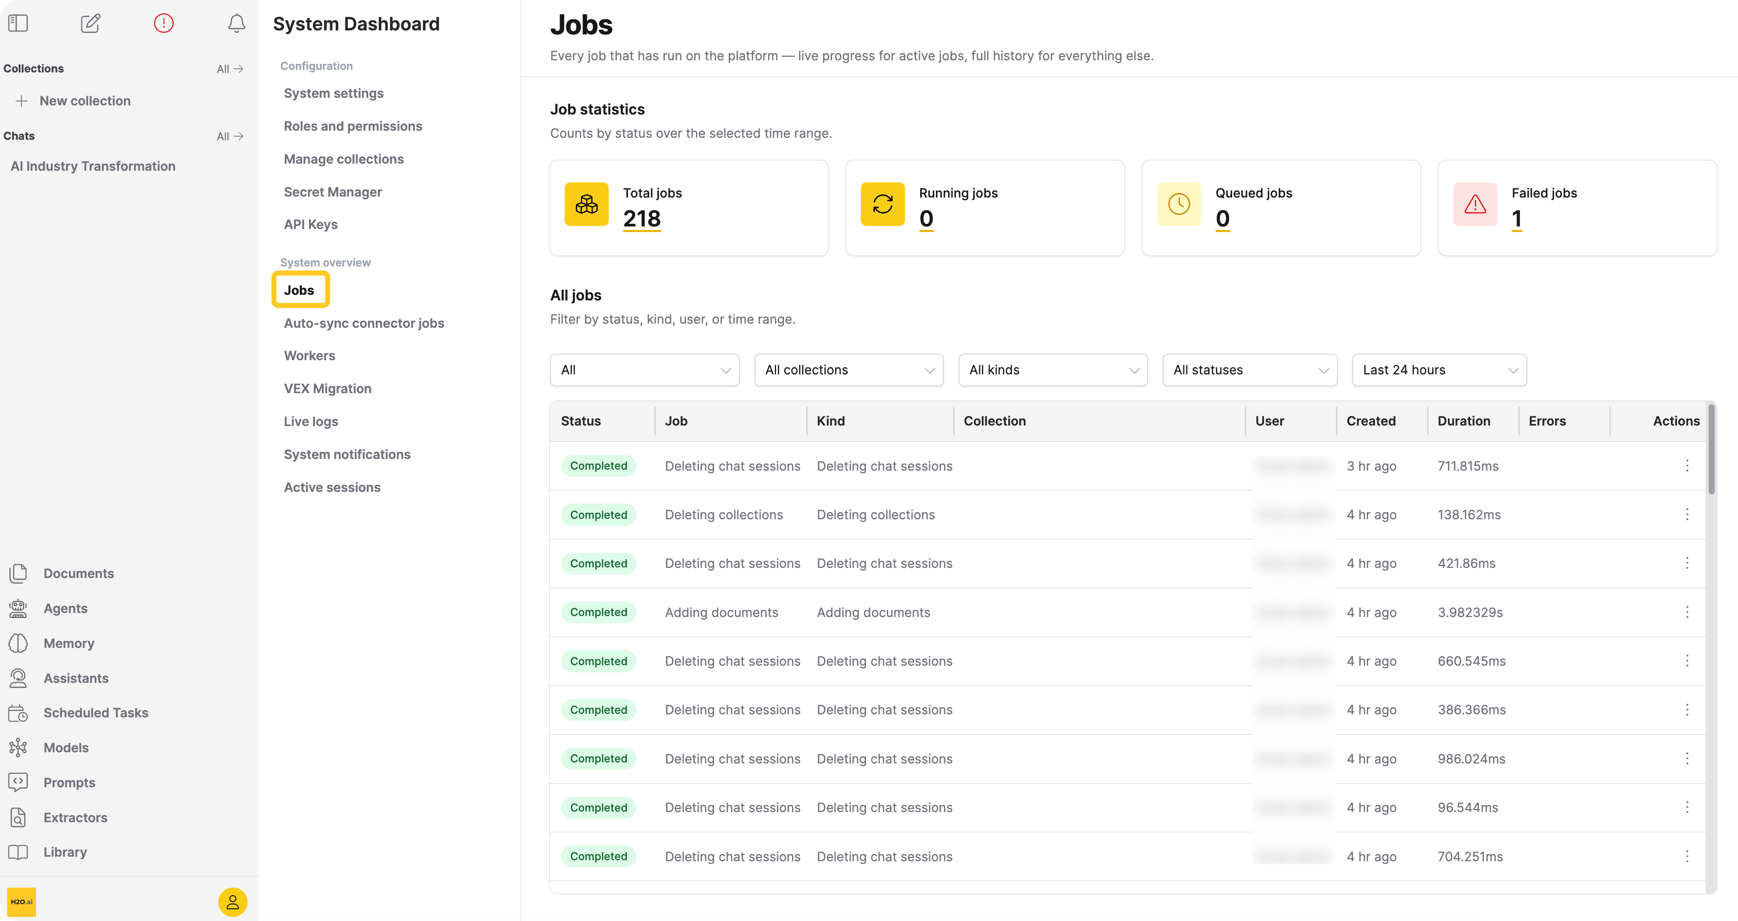Click the Running jobs count 0
Viewport: 1738px width, 921px height.
(926, 219)
